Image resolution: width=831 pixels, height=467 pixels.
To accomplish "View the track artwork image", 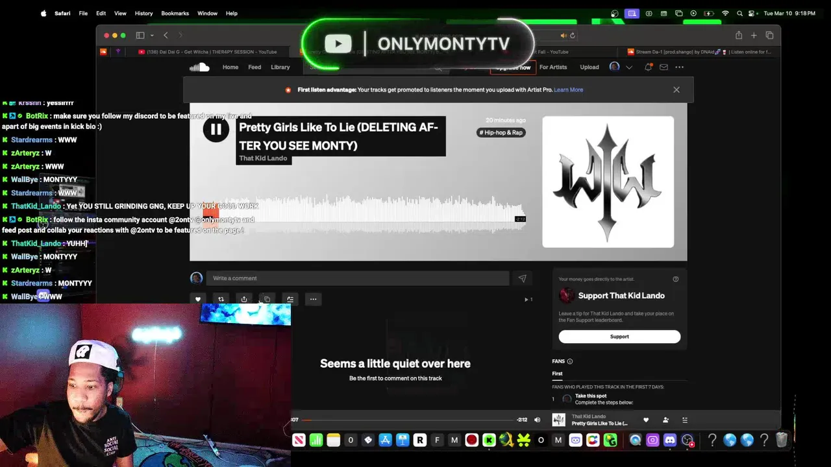I will click(608, 182).
